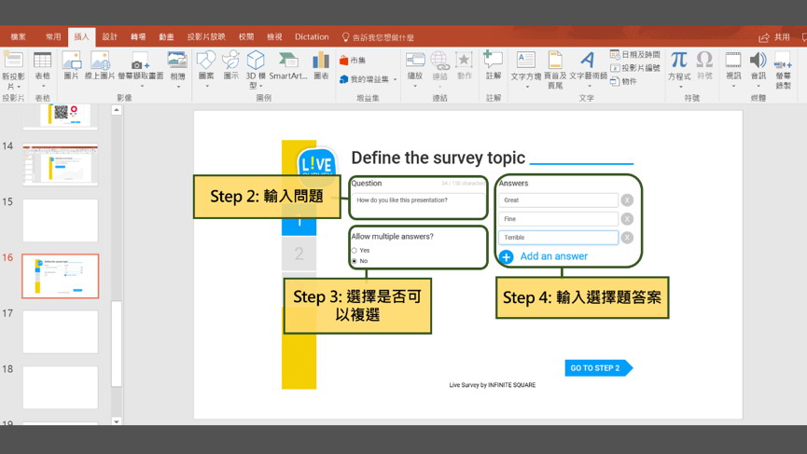Viewport: 807px width, 454px height.
Task: Select the Yes radio button
Action: [x=355, y=251]
